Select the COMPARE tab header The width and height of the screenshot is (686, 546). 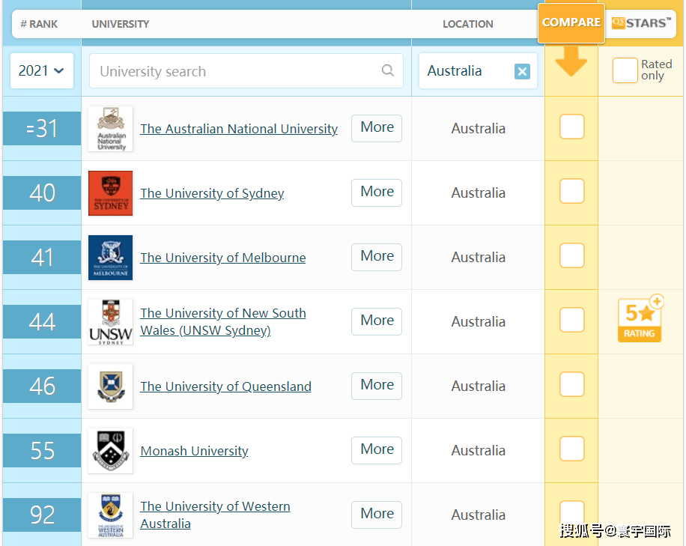click(x=571, y=22)
